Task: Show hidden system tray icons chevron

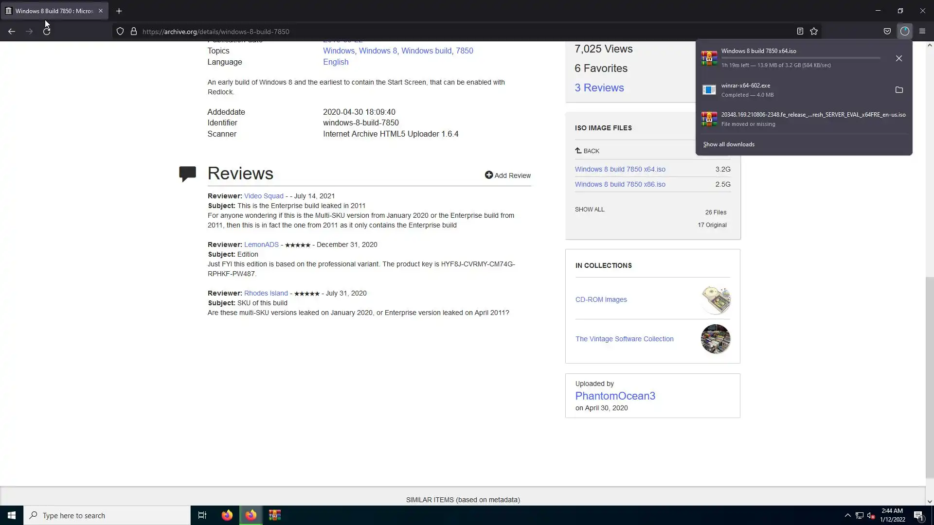Action: tap(847, 515)
